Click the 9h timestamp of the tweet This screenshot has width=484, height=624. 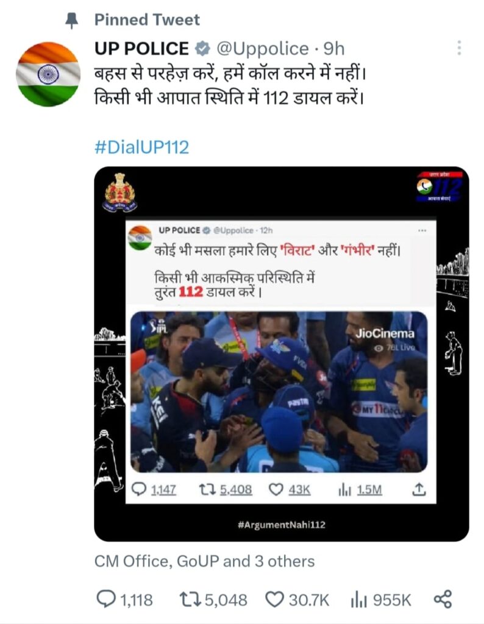click(x=334, y=49)
